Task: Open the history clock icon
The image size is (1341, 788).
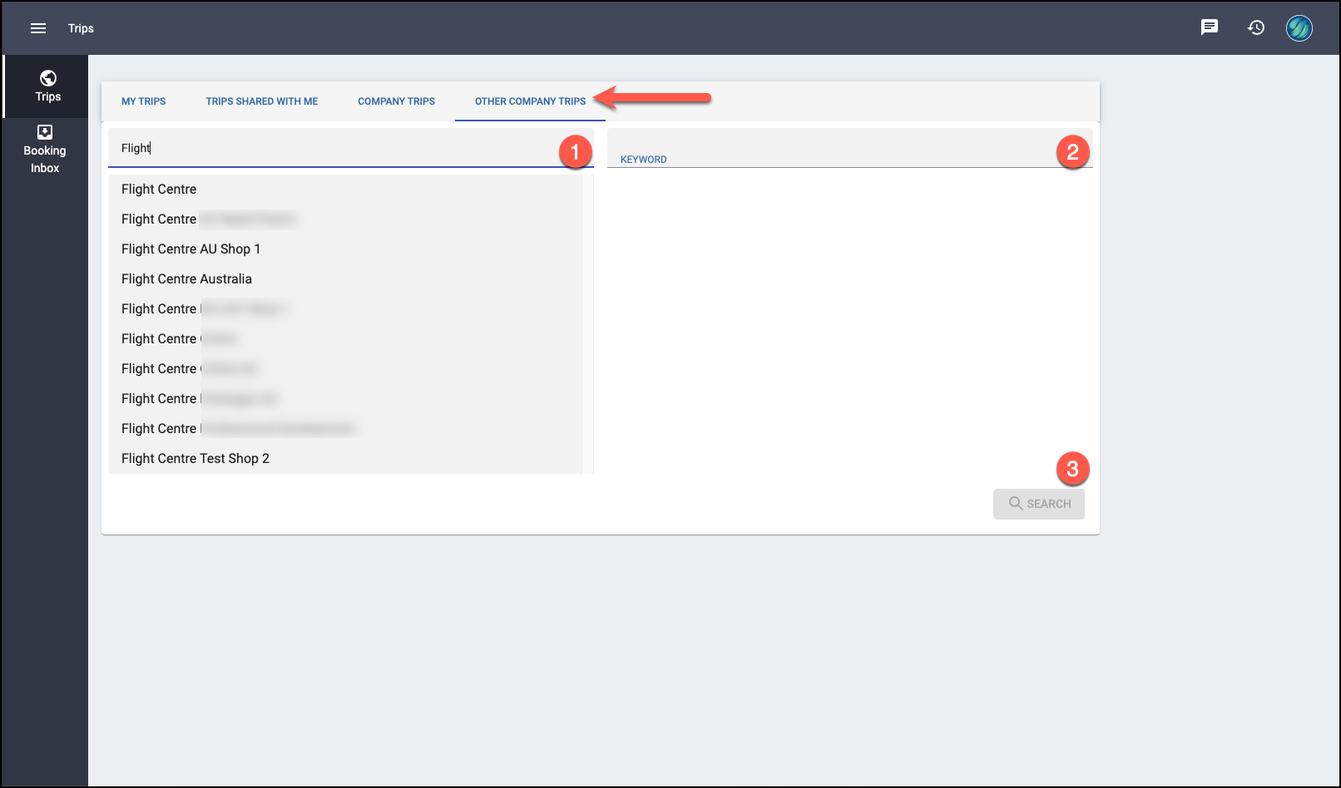Action: (x=1256, y=27)
